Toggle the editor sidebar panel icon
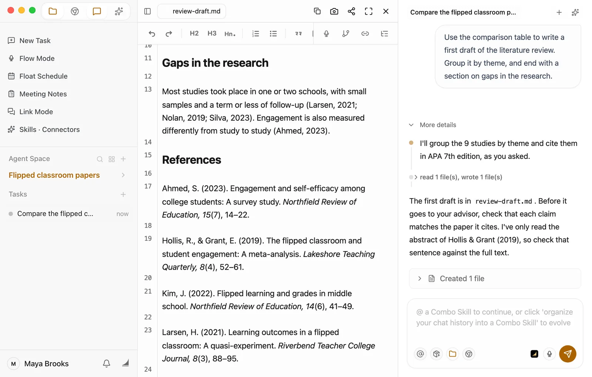Viewport: 592px width, 377px height. coord(147,11)
